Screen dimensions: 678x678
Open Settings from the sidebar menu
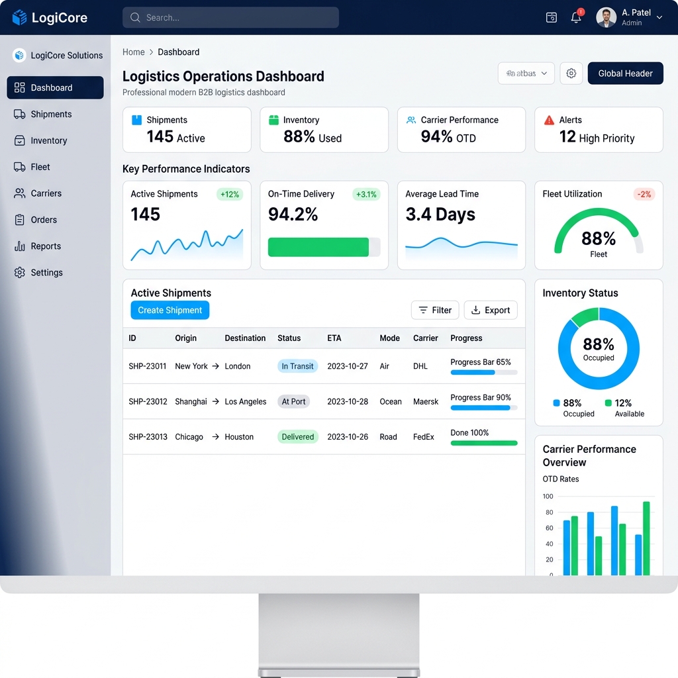pyautogui.click(x=46, y=272)
